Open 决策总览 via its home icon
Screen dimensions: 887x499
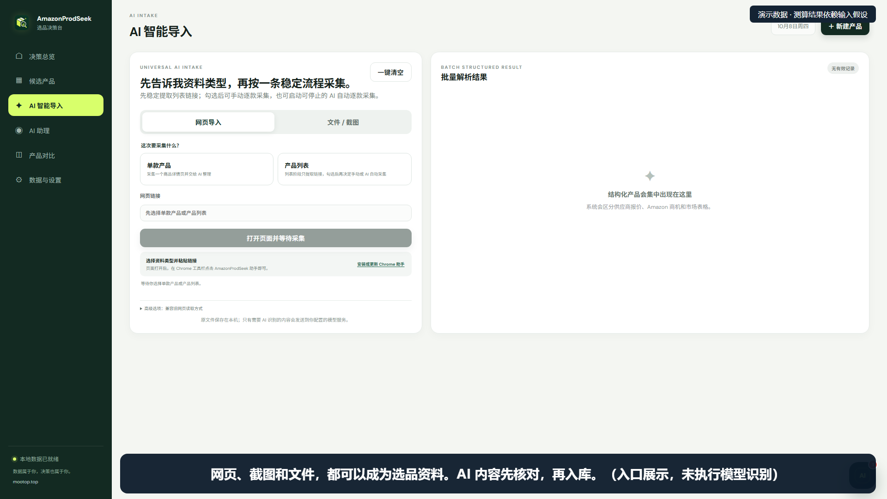(19, 56)
